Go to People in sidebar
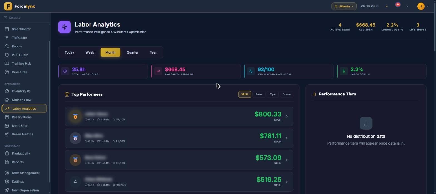Image resolution: width=436 pixels, height=194 pixels. [24, 46]
